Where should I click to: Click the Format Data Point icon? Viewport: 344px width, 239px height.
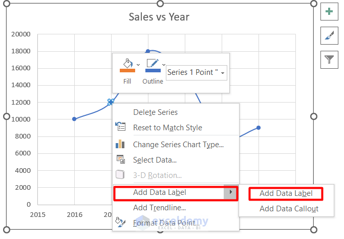pyautogui.click(x=121, y=223)
